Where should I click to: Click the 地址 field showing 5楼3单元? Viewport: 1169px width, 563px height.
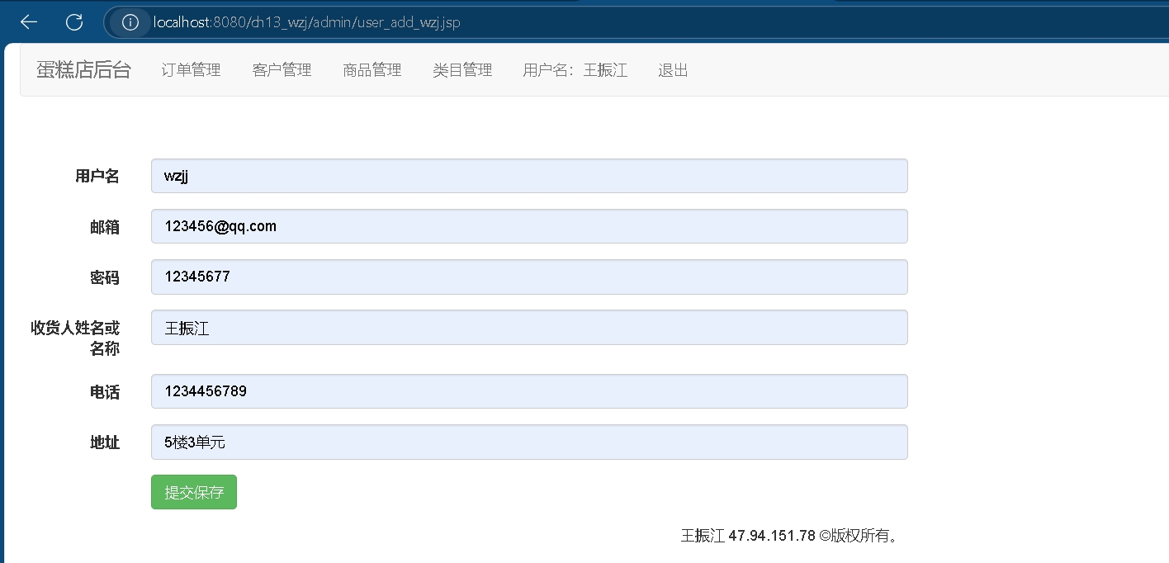tap(529, 442)
